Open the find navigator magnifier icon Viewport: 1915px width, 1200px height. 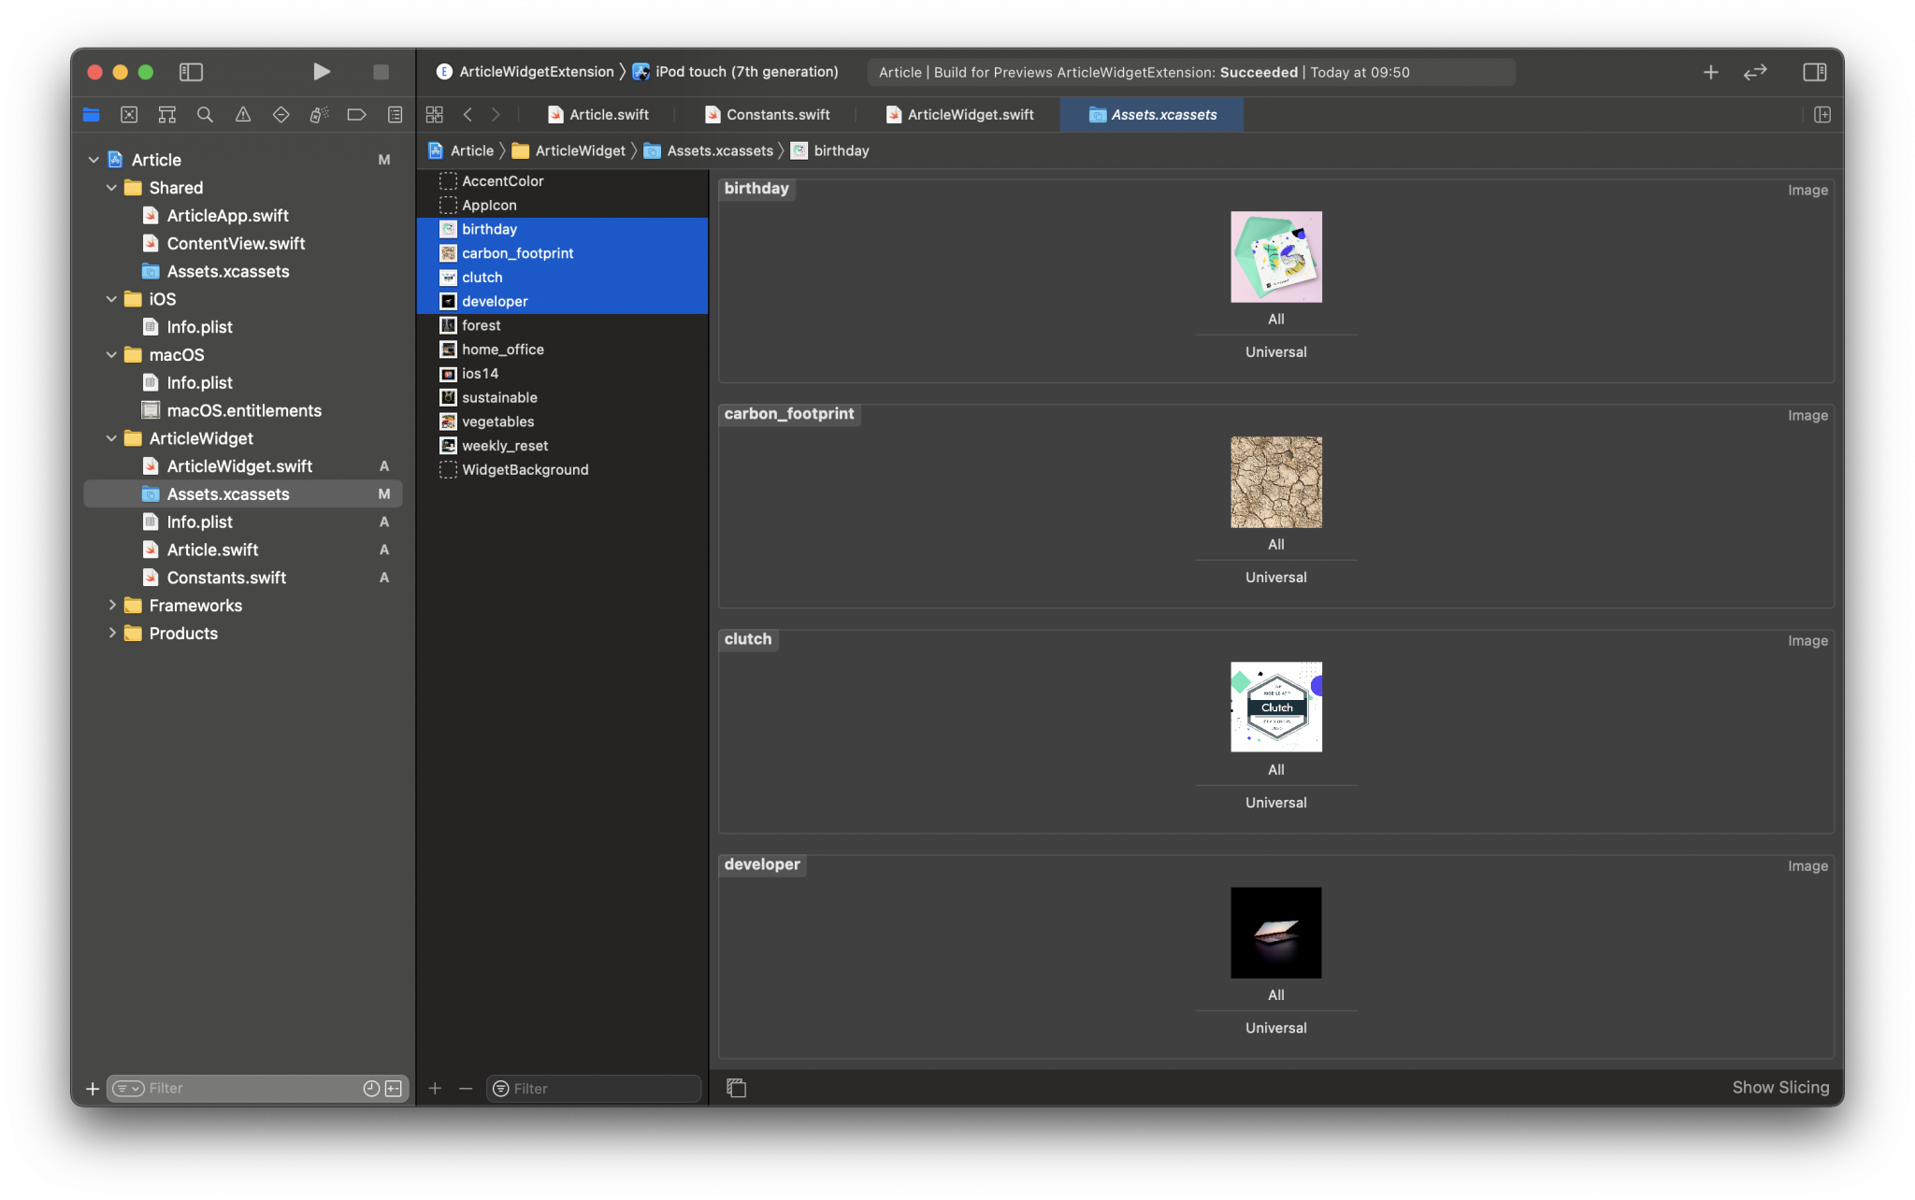(205, 114)
